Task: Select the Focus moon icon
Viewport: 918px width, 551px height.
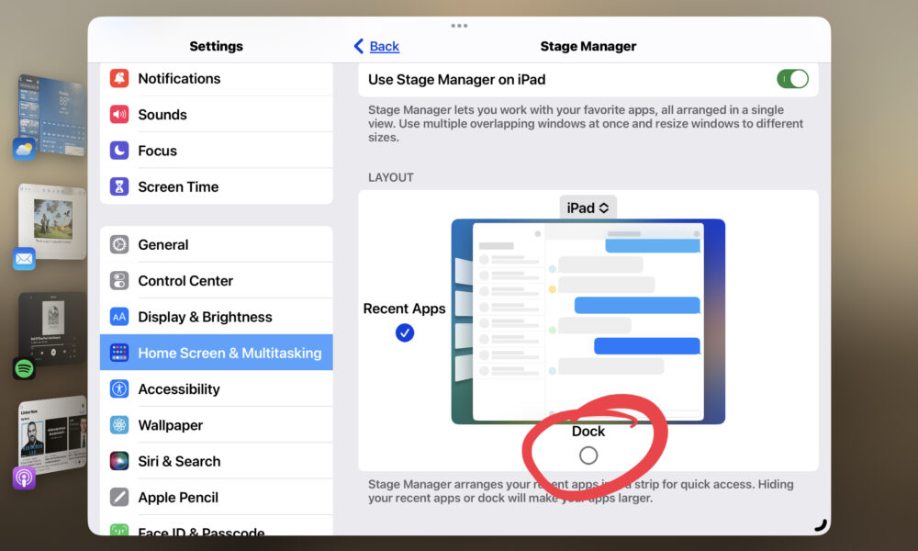Action: 119,151
